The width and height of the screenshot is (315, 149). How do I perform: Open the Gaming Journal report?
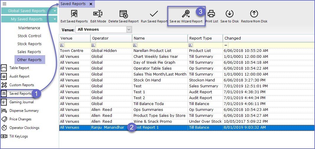21,102
